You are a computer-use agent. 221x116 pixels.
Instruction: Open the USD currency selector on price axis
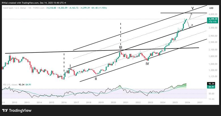point(211,8)
